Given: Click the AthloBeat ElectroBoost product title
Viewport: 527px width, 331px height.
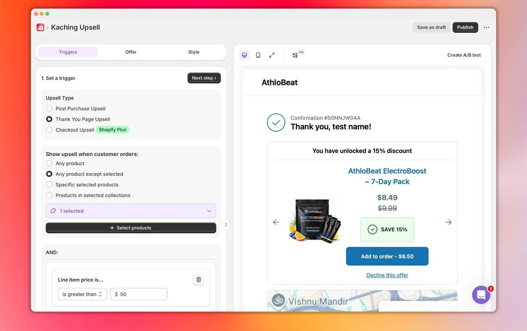Looking at the screenshot, I should pyautogui.click(x=387, y=176).
